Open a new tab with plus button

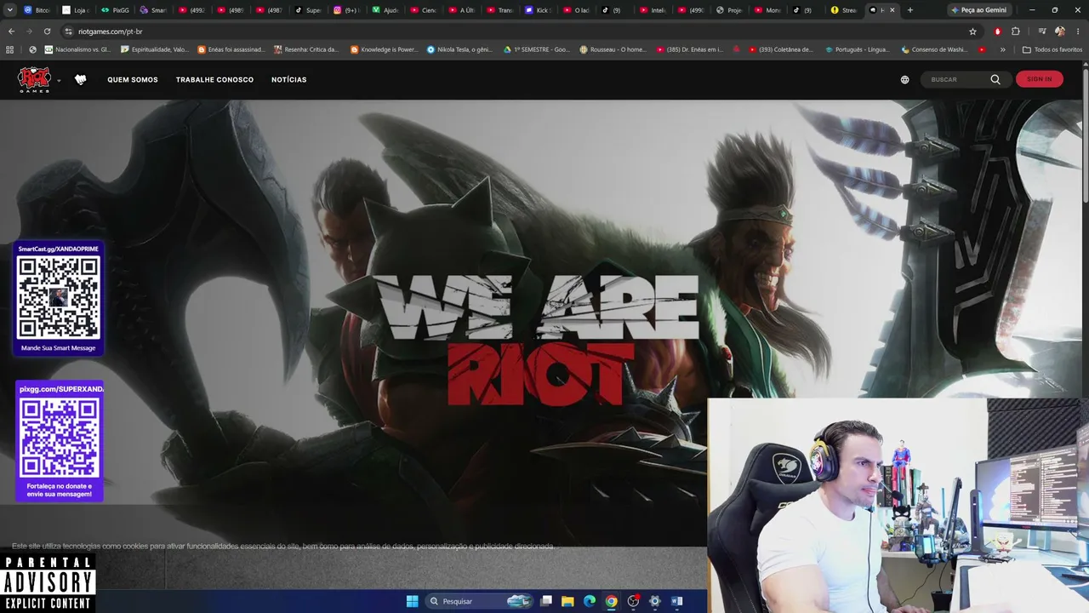(x=910, y=10)
